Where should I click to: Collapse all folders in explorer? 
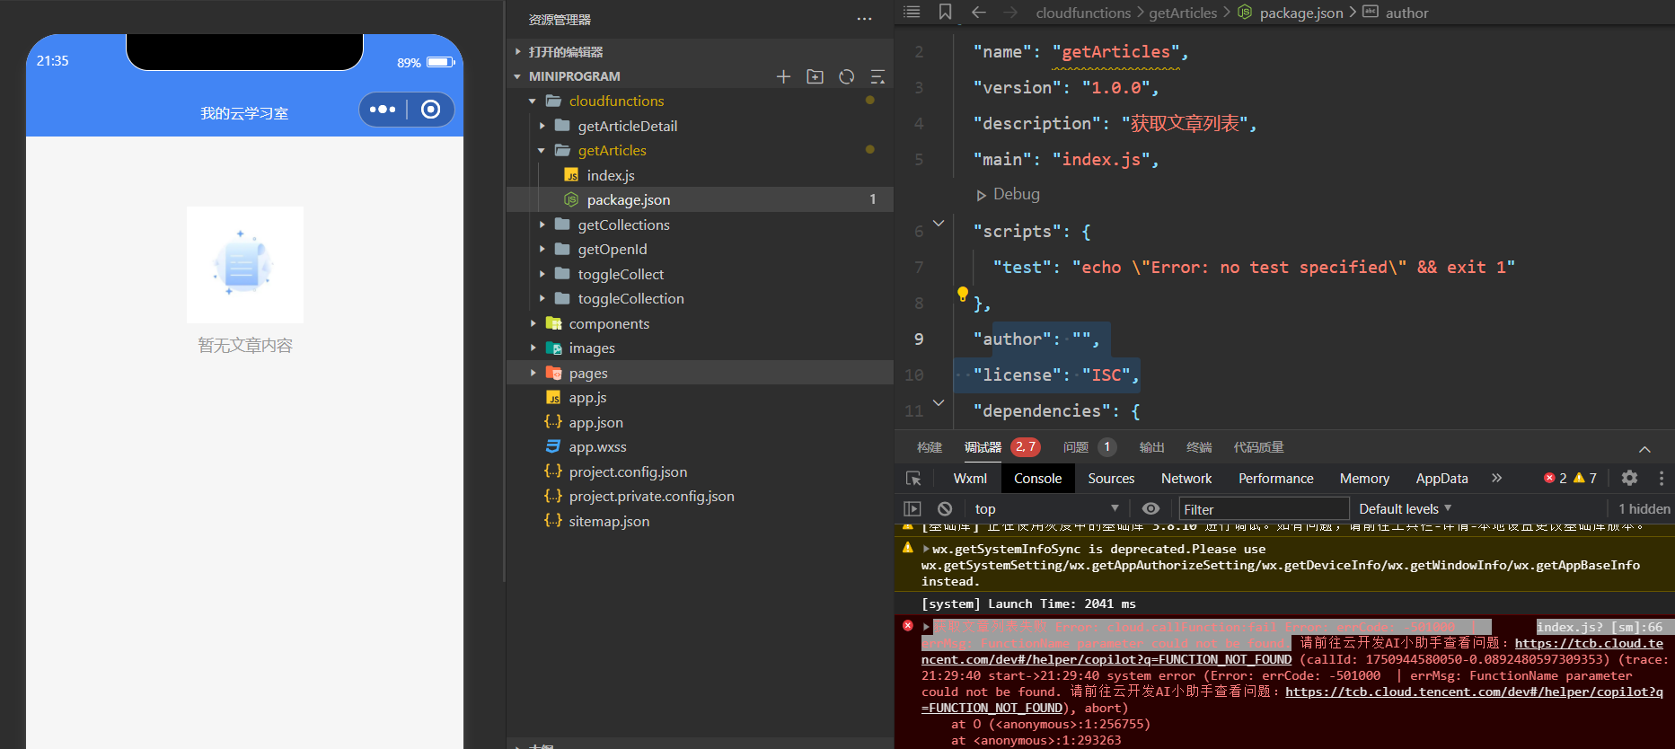877,76
